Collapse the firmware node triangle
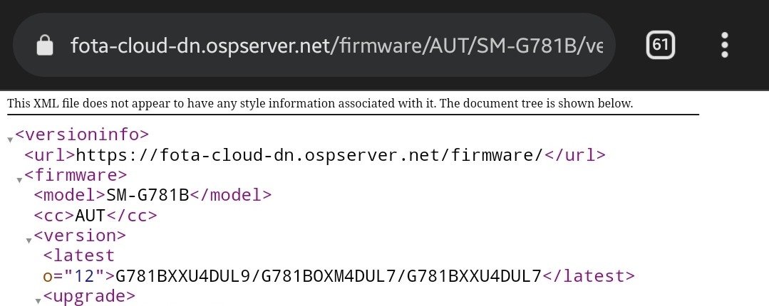 (19, 181)
